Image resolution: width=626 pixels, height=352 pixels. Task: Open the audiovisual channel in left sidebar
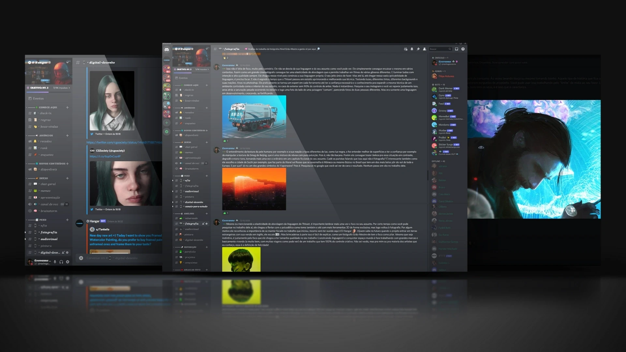click(x=49, y=239)
